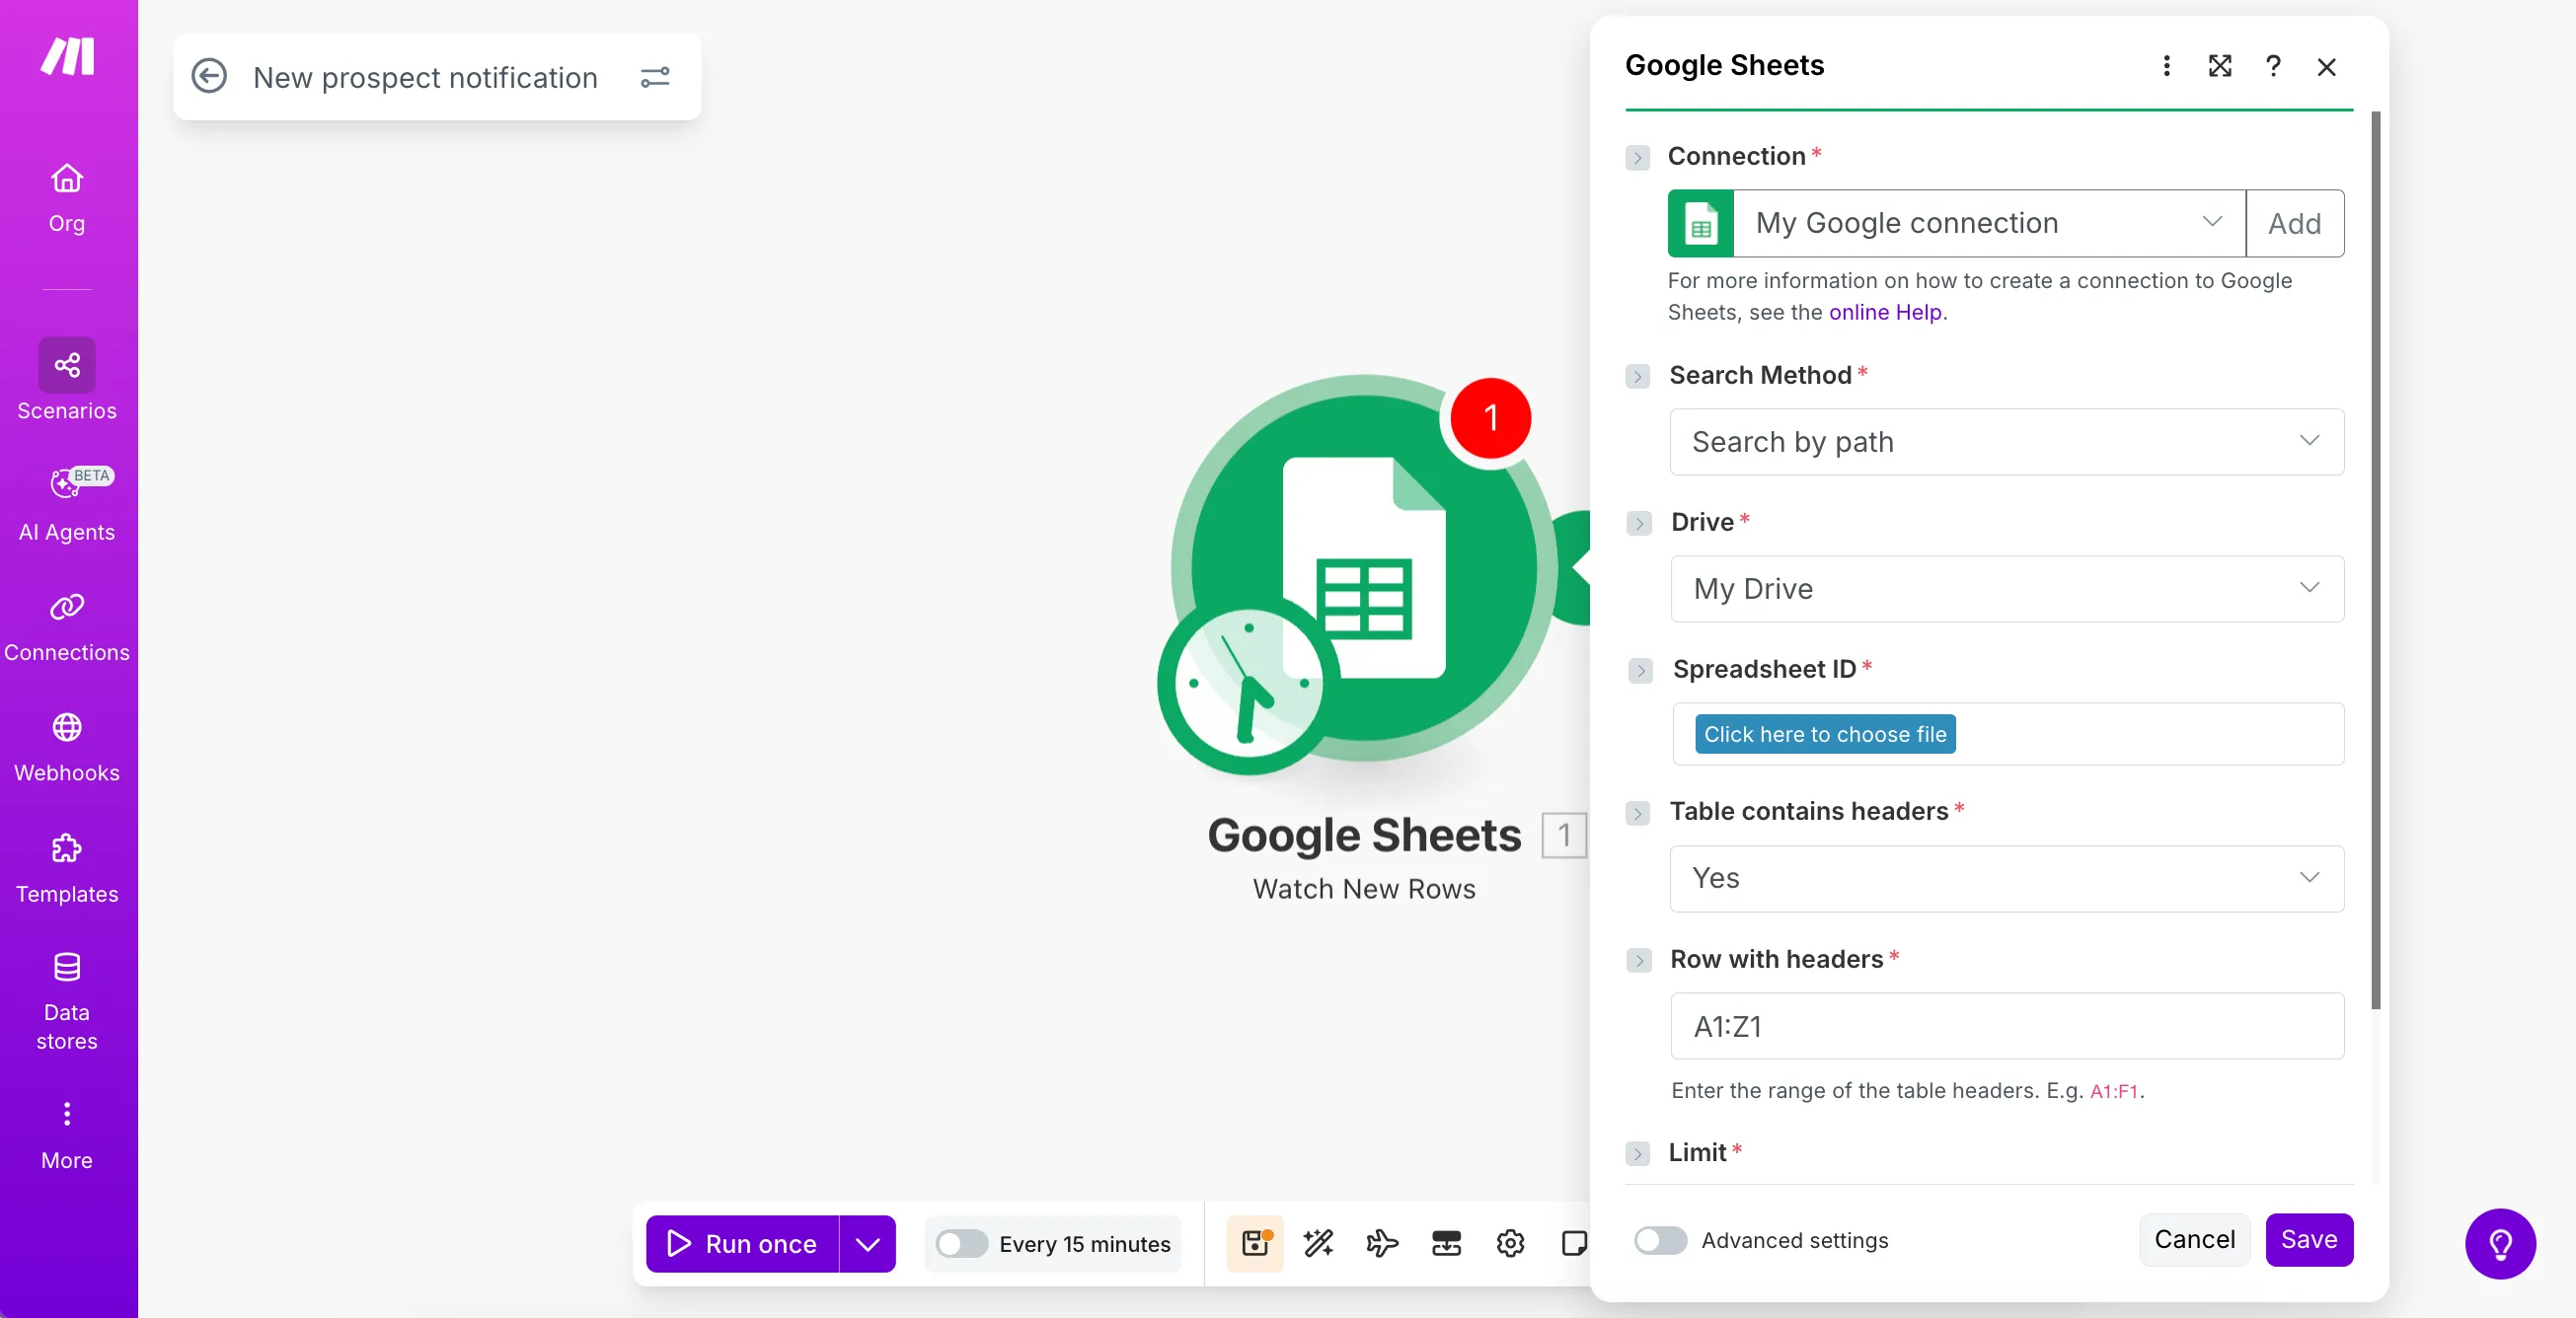Open Run once dropdown arrow
This screenshot has width=2576, height=1318.
coord(867,1244)
